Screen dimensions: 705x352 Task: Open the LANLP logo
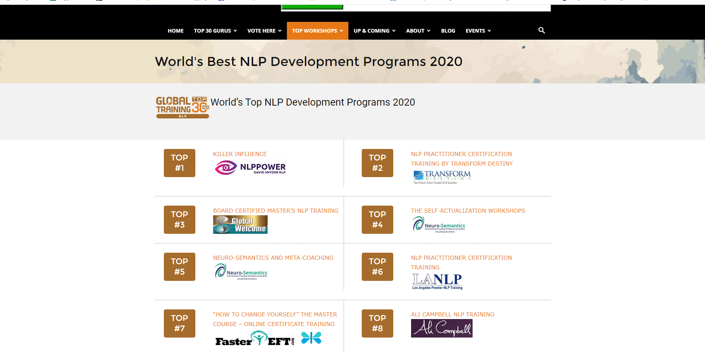click(x=437, y=281)
